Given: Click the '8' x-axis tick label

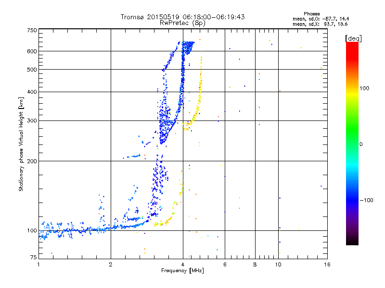Looking at the screenshot, I should click(255, 265).
